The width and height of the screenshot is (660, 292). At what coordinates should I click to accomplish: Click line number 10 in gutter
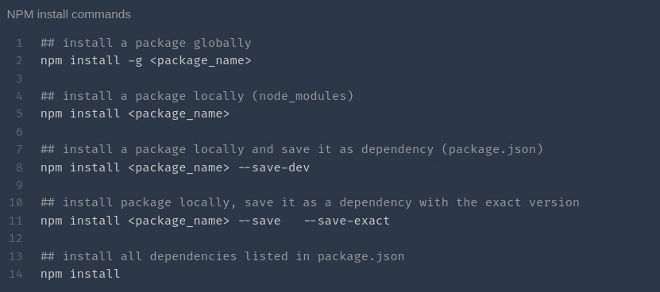pos(16,202)
